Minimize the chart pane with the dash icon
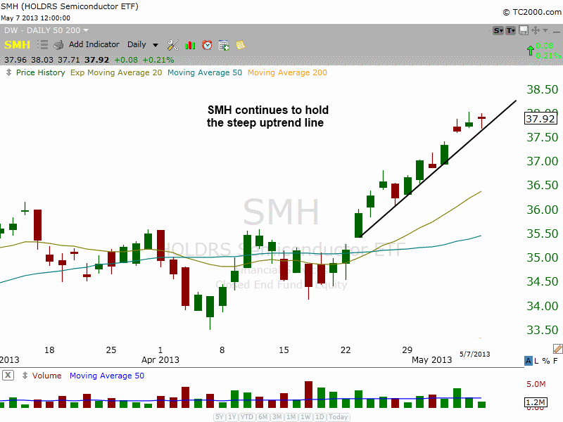The height and width of the screenshot is (422, 563). point(557,32)
